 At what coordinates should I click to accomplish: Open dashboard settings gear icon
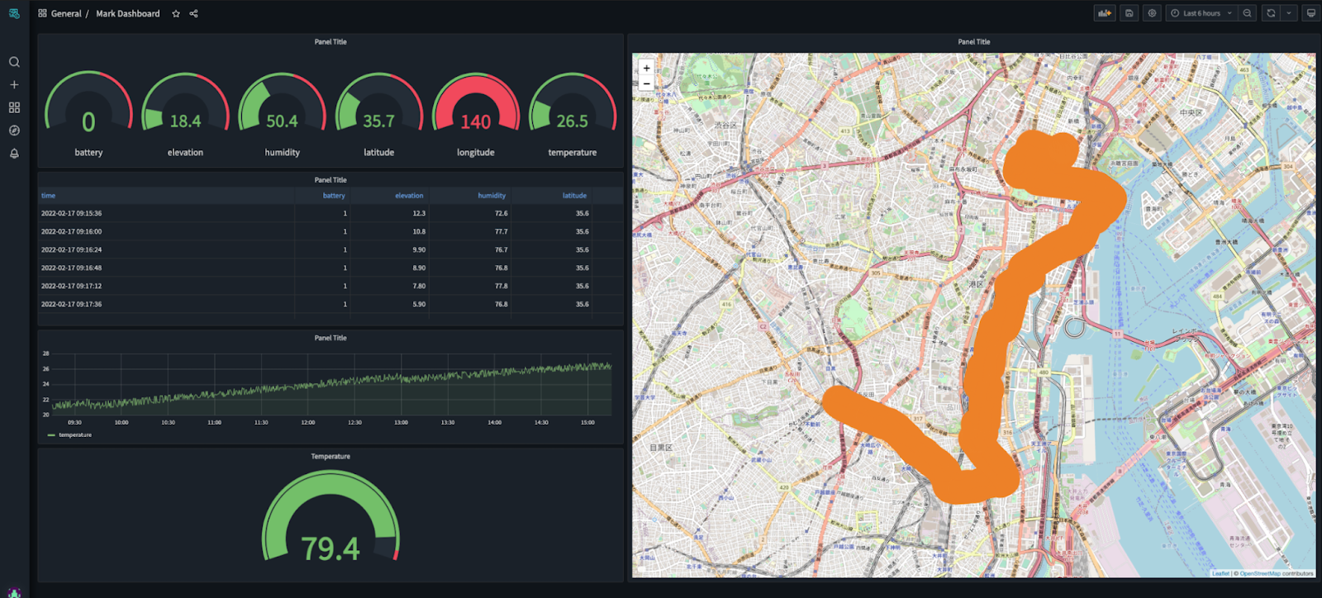click(1152, 13)
